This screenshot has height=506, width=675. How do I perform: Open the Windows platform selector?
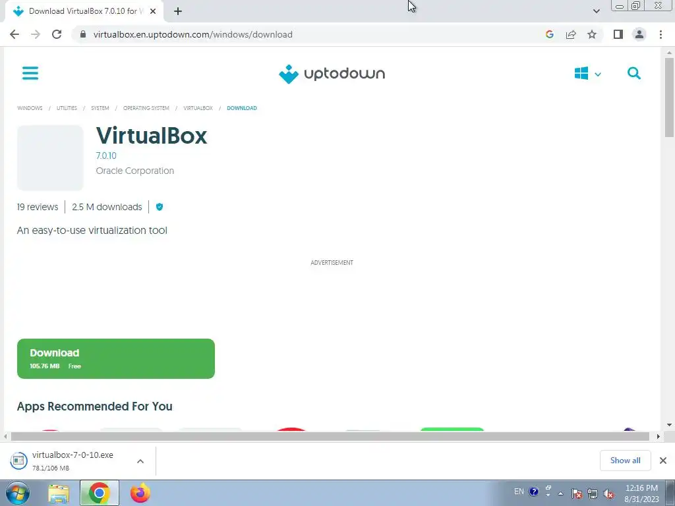587,74
